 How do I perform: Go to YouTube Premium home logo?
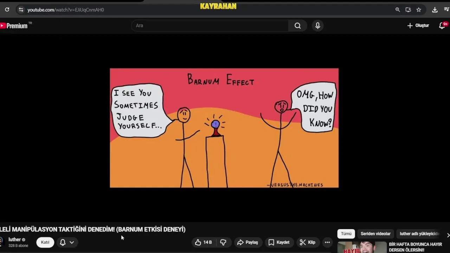pyautogui.click(x=14, y=26)
